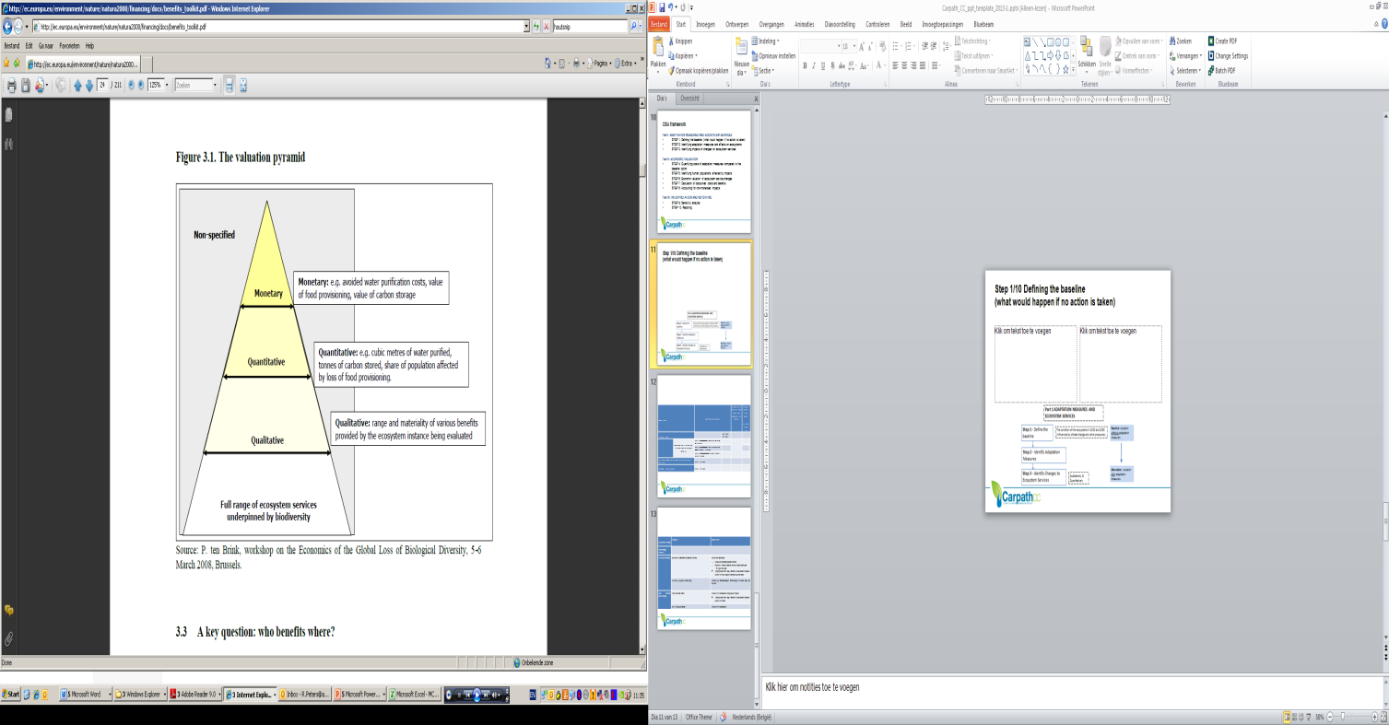This screenshot has height=725, width=1389.
Task: Stop loading the Internet Explorer page
Action: (547, 27)
